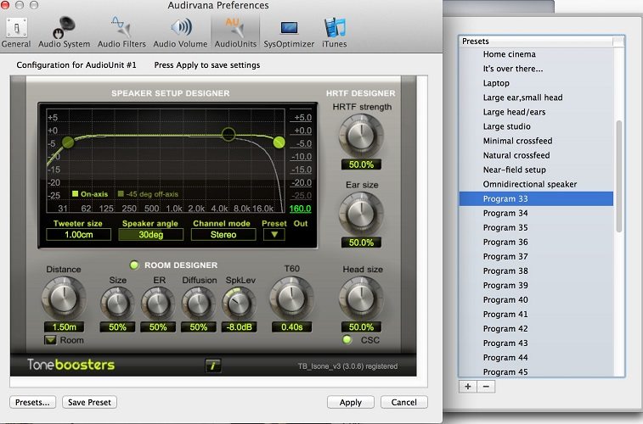This screenshot has width=643, height=424.
Task: Toggle the CSC indicator light
Action: click(x=347, y=340)
